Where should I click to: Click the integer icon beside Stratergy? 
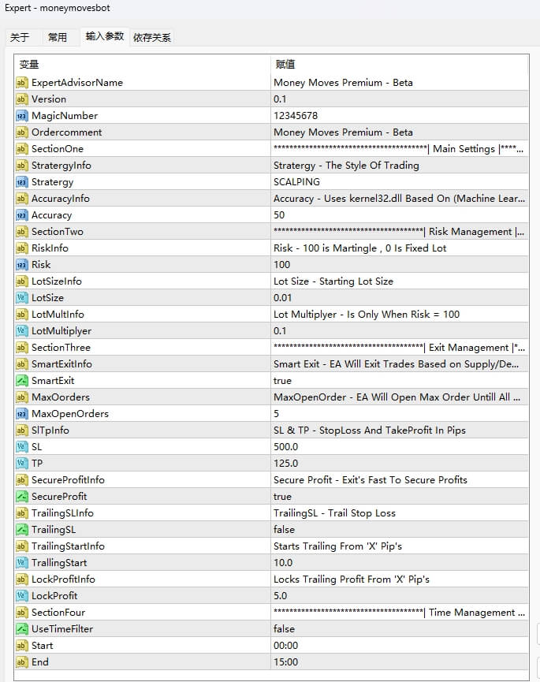pyautogui.click(x=22, y=182)
